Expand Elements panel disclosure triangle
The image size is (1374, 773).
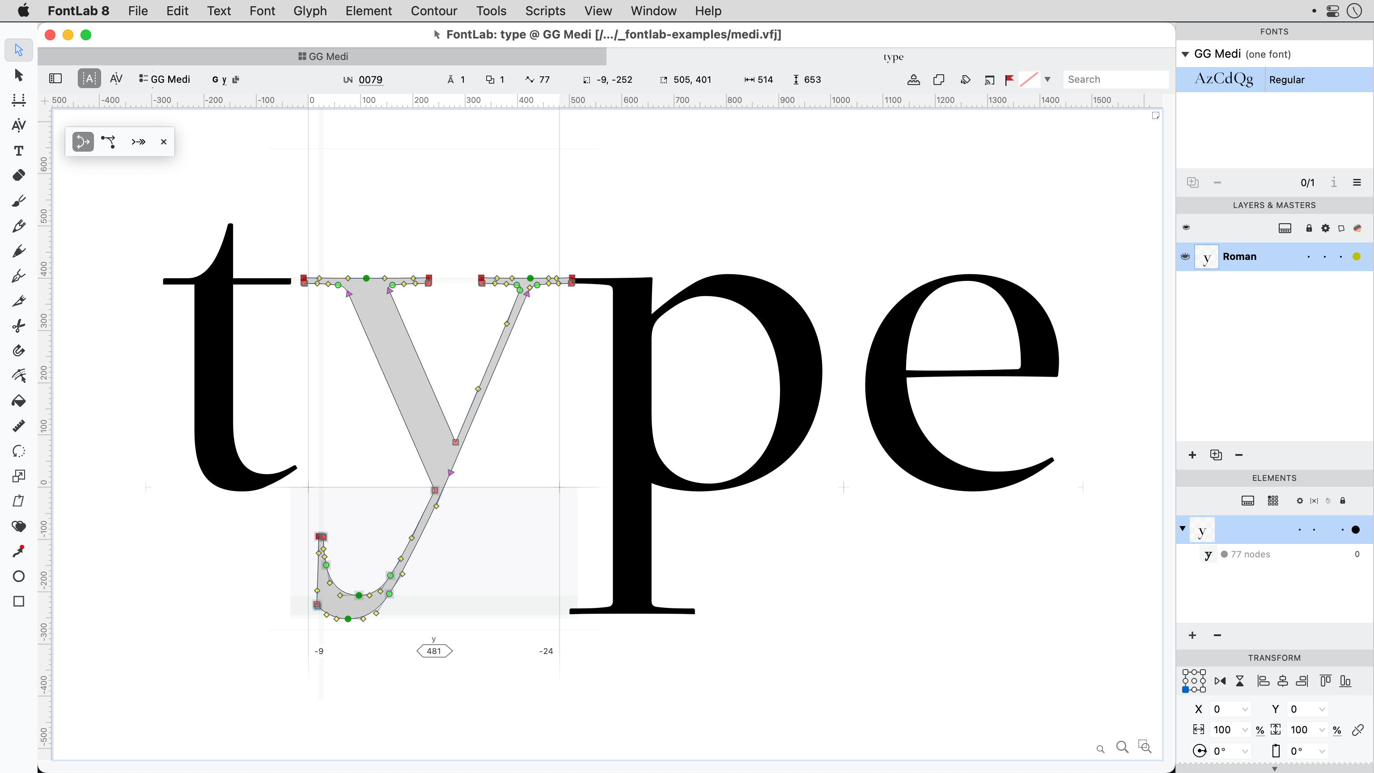tap(1183, 530)
